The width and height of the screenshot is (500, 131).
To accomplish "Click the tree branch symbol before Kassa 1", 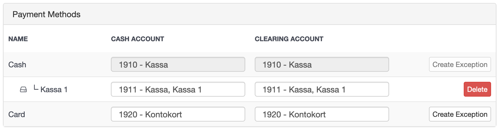I will [x=36, y=88].
